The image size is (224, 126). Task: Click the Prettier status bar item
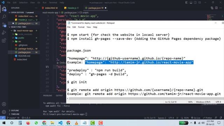pos(207,118)
